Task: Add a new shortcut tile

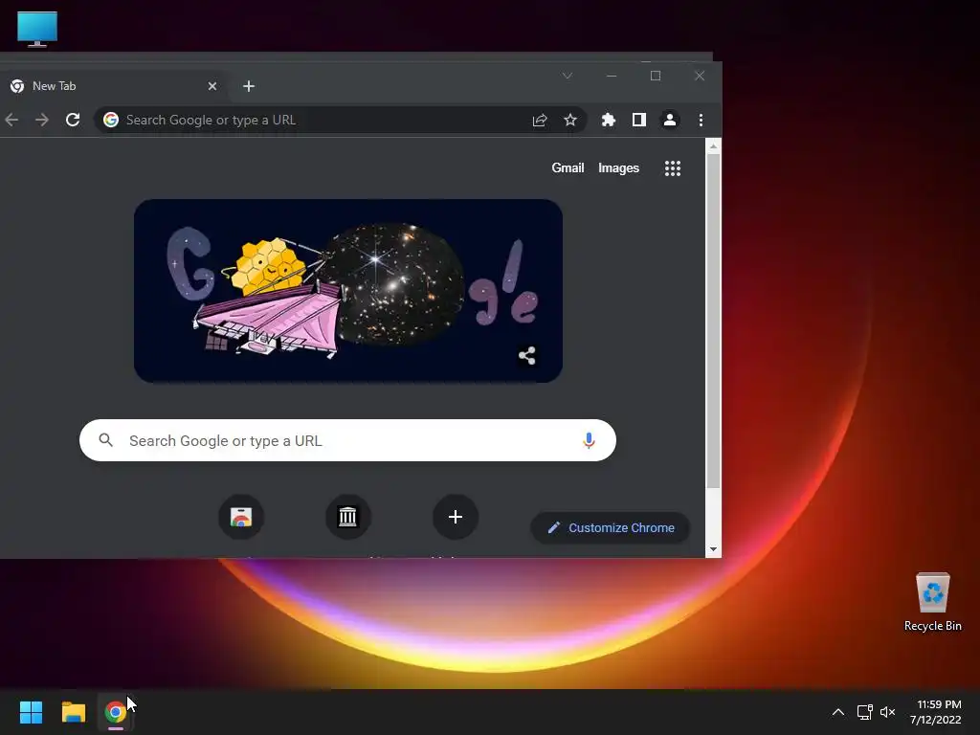Action: pyautogui.click(x=456, y=517)
